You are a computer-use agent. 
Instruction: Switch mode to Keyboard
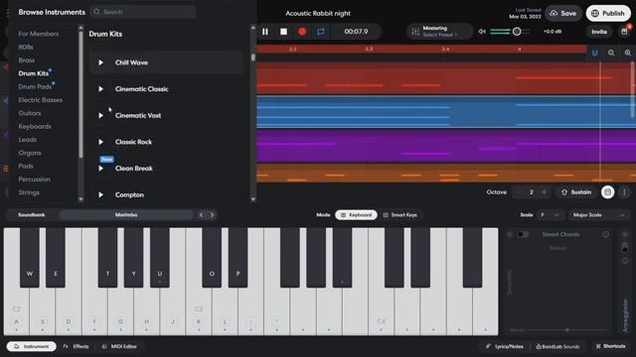click(356, 215)
